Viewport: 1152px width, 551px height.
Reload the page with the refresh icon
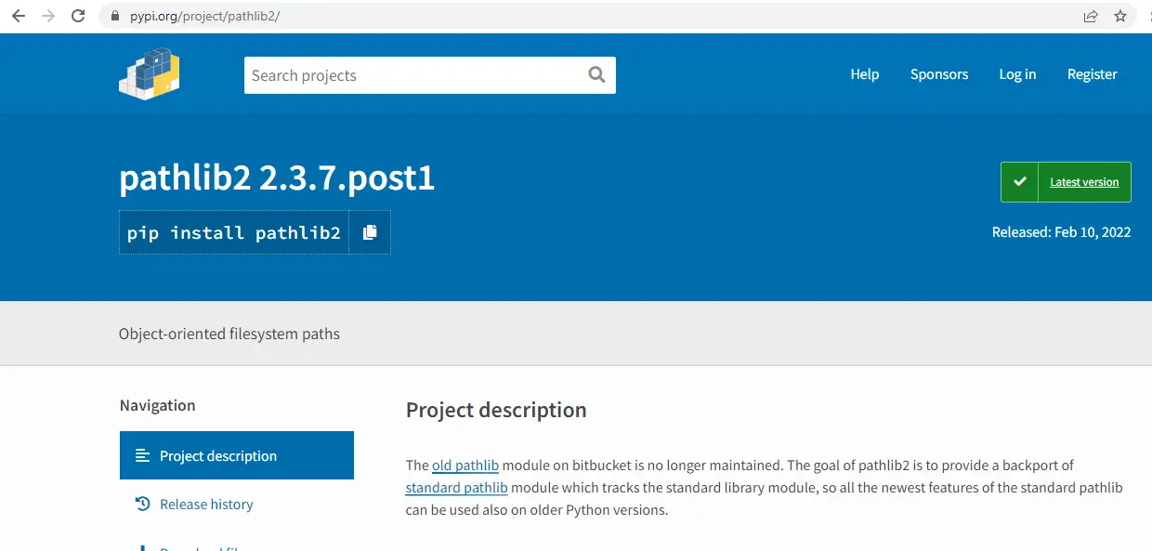pyautogui.click(x=78, y=16)
